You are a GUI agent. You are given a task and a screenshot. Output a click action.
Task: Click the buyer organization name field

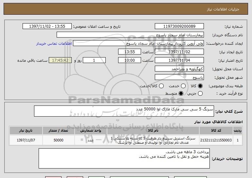[130, 35]
